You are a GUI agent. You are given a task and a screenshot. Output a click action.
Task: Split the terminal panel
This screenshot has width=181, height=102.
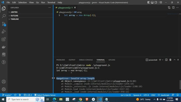pos(166,60)
